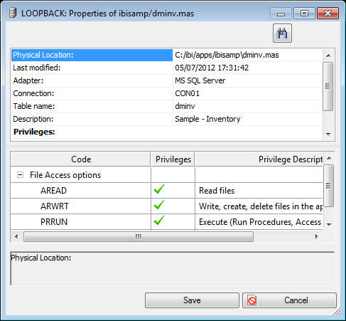Save the file properties
The image size is (346, 321).
click(192, 300)
